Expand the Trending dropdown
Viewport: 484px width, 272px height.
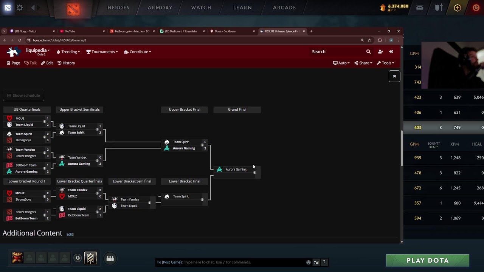point(68,52)
